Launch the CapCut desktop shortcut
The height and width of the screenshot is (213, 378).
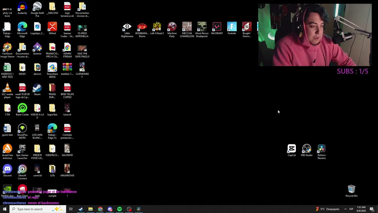point(291,151)
